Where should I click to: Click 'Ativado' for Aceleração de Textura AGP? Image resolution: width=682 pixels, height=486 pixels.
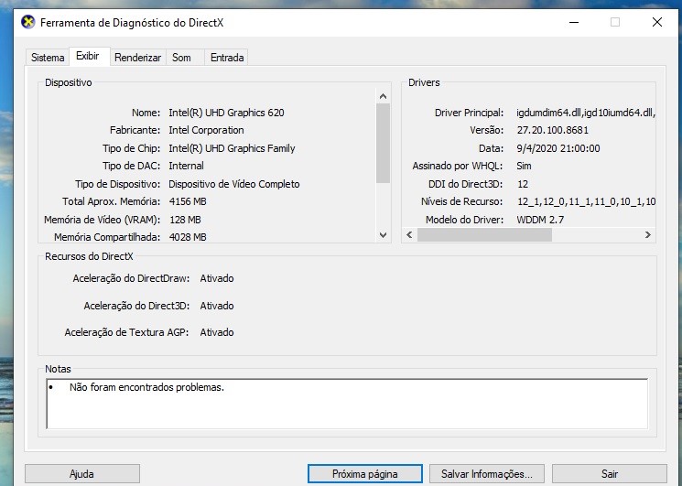217,332
